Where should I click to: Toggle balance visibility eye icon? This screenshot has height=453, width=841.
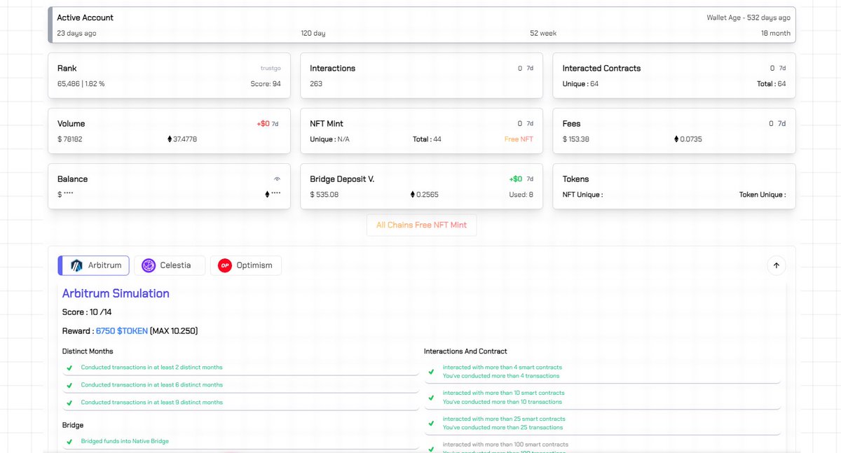(277, 179)
